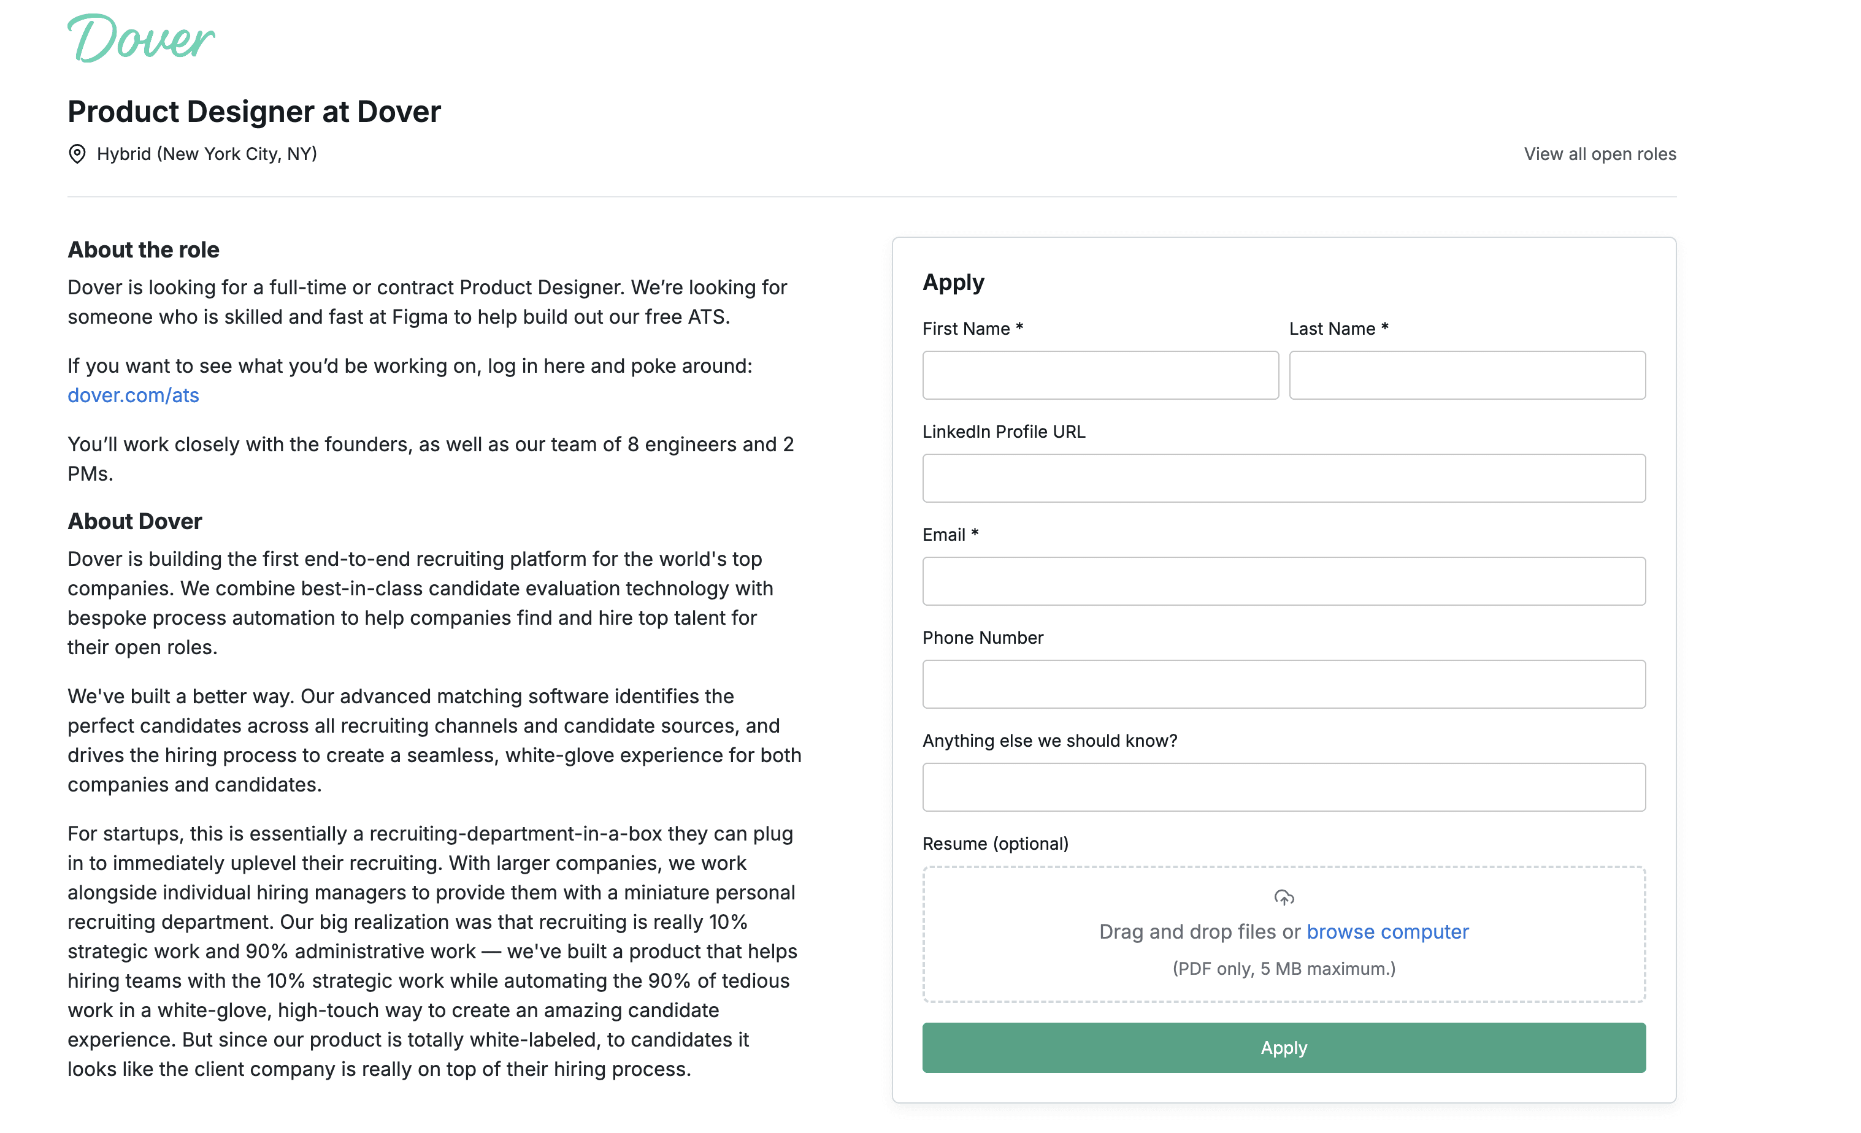Click the Apply form heading
This screenshot has width=1861, height=1133.
tap(953, 282)
